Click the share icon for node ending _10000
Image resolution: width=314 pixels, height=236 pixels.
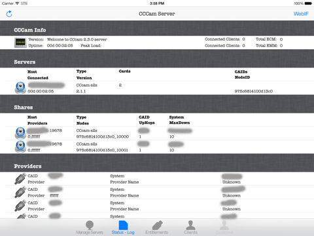(20, 133)
